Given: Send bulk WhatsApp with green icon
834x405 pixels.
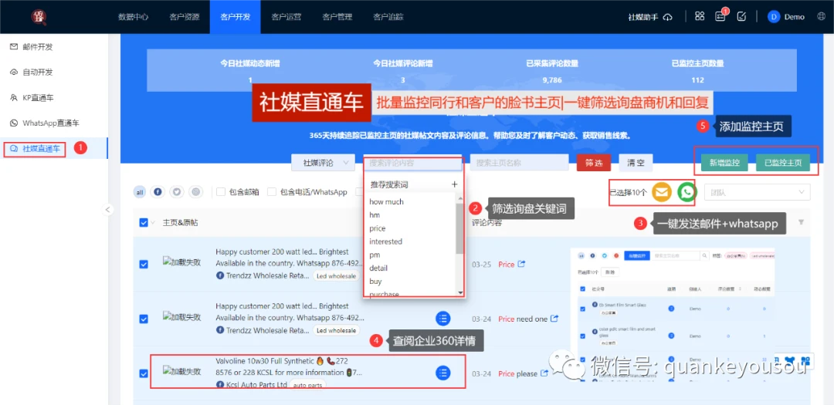Looking at the screenshot, I should [x=687, y=192].
